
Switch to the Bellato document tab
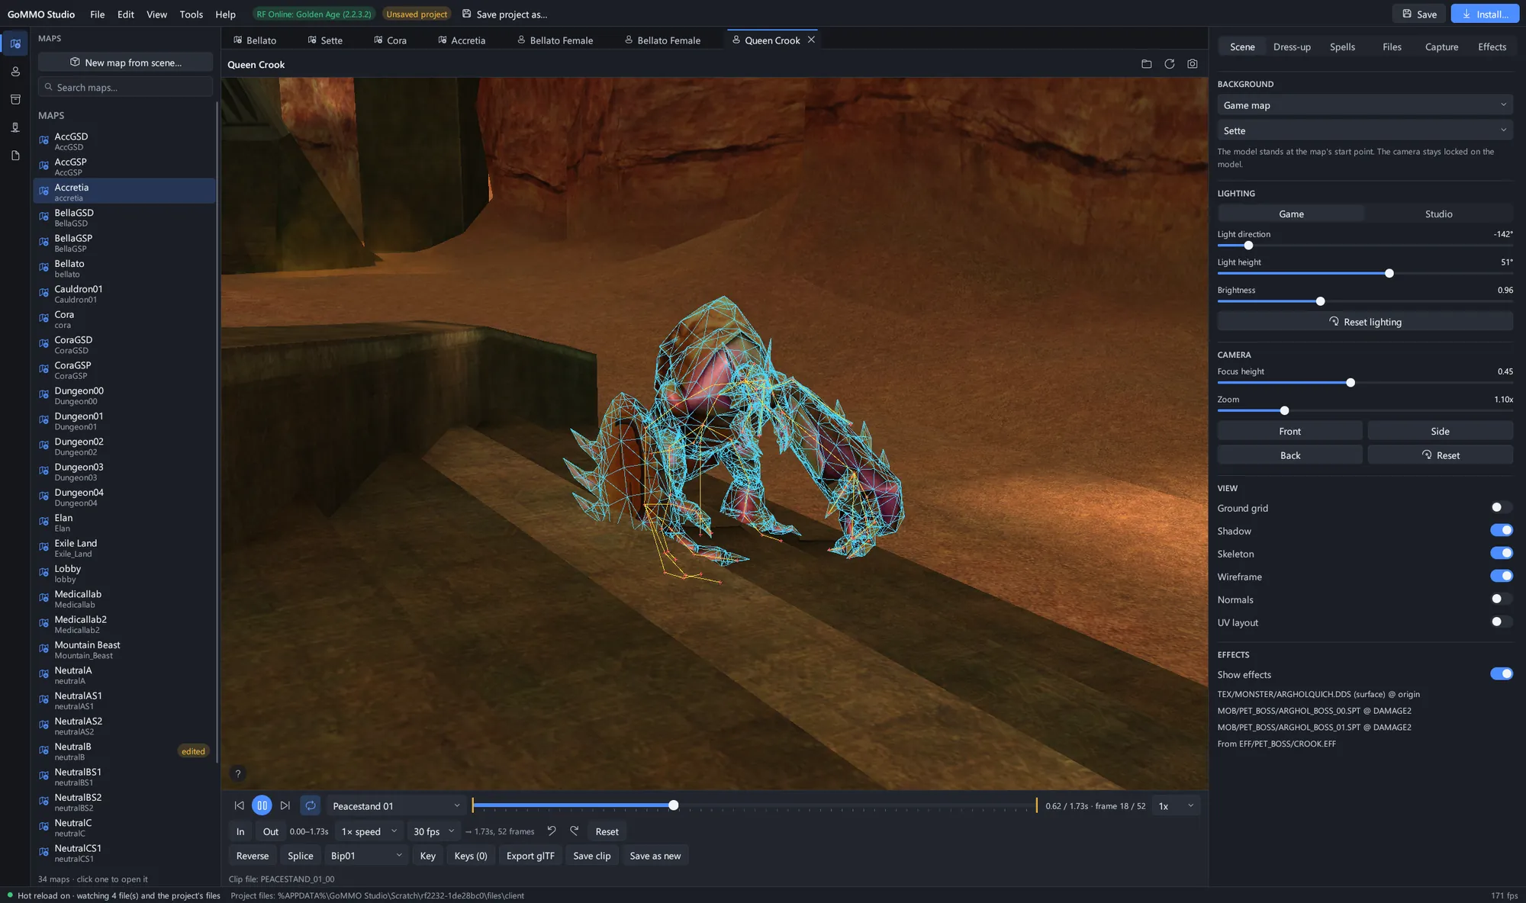(x=255, y=40)
